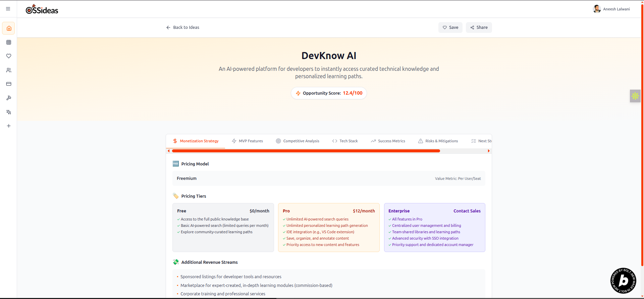Click 'All features in Pro' item
Viewport: 644px width, 299px height.
click(x=407, y=219)
